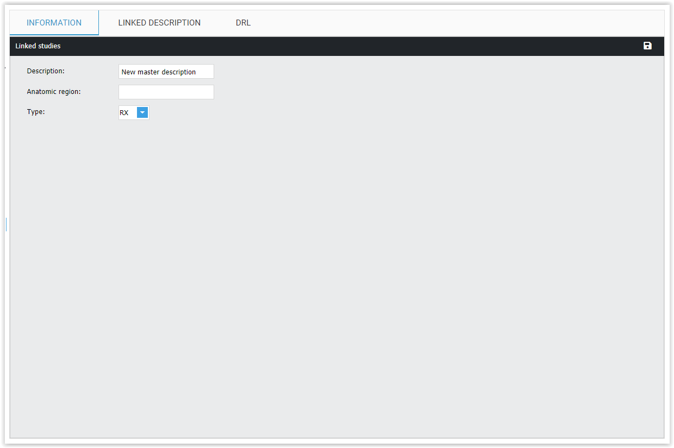This screenshot has width=674, height=448.
Task: Click the word 'New' in Description field
Action: (x=128, y=72)
